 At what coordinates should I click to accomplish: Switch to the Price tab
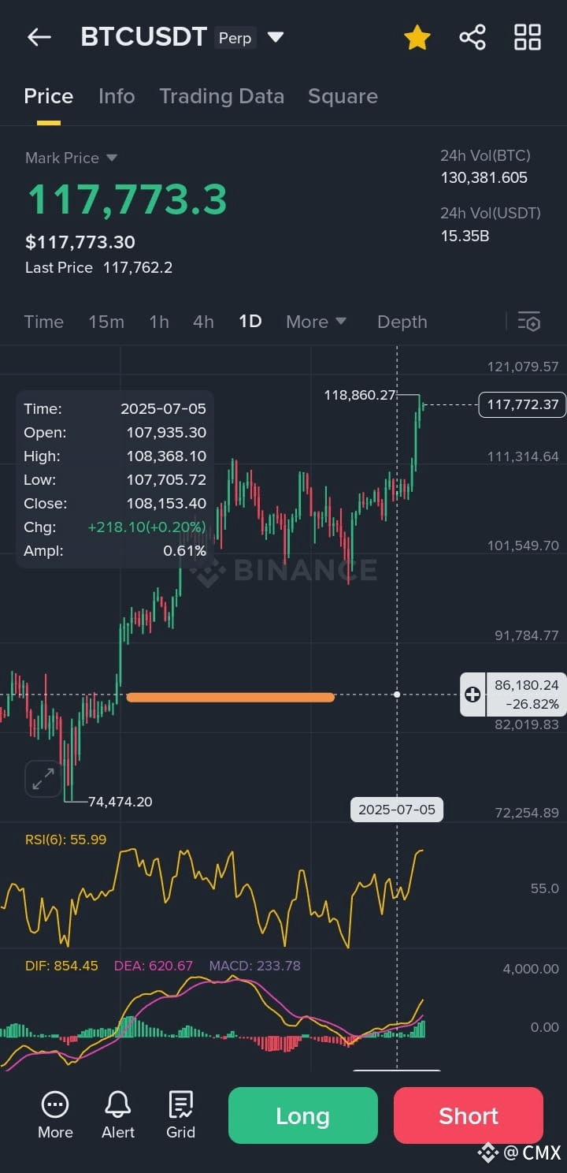[48, 96]
